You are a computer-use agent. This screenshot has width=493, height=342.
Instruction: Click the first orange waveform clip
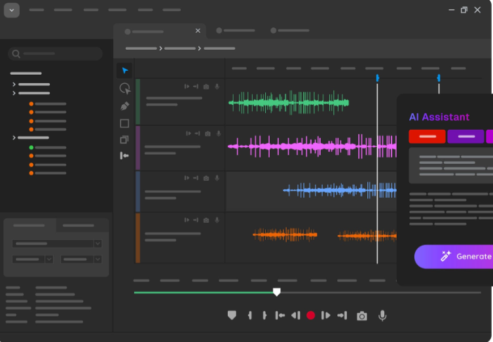285,235
